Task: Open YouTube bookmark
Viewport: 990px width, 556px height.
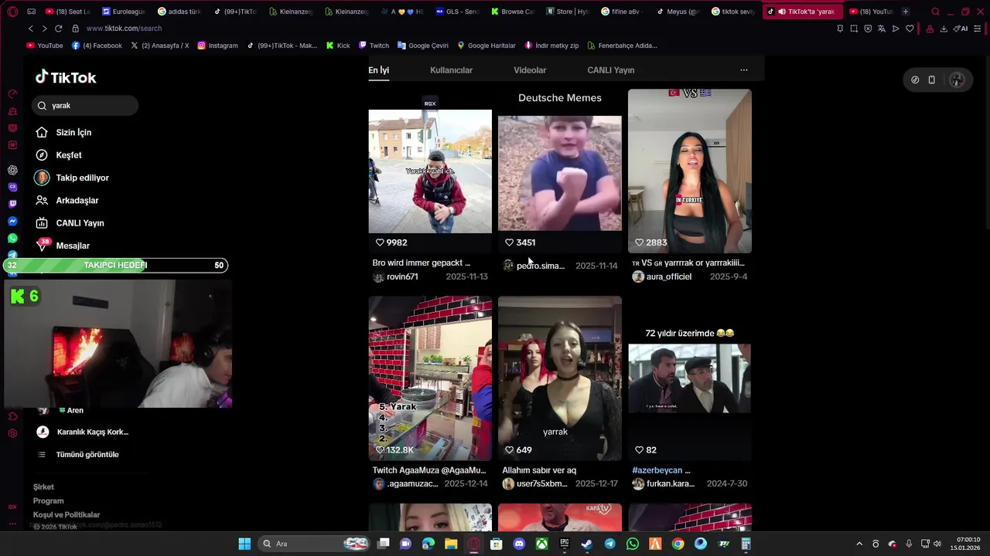Action: pos(46,46)
